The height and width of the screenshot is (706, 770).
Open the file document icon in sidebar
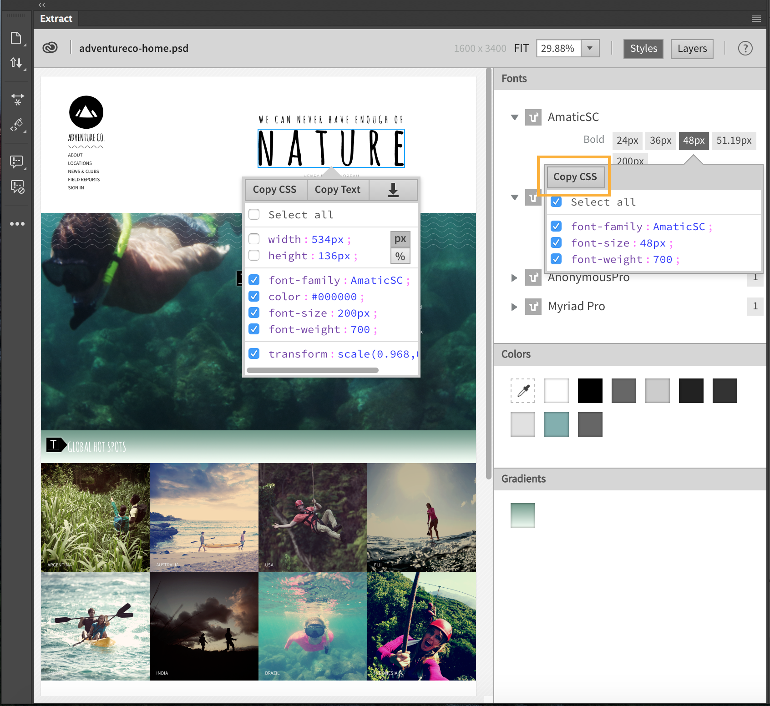pos(16,38)
